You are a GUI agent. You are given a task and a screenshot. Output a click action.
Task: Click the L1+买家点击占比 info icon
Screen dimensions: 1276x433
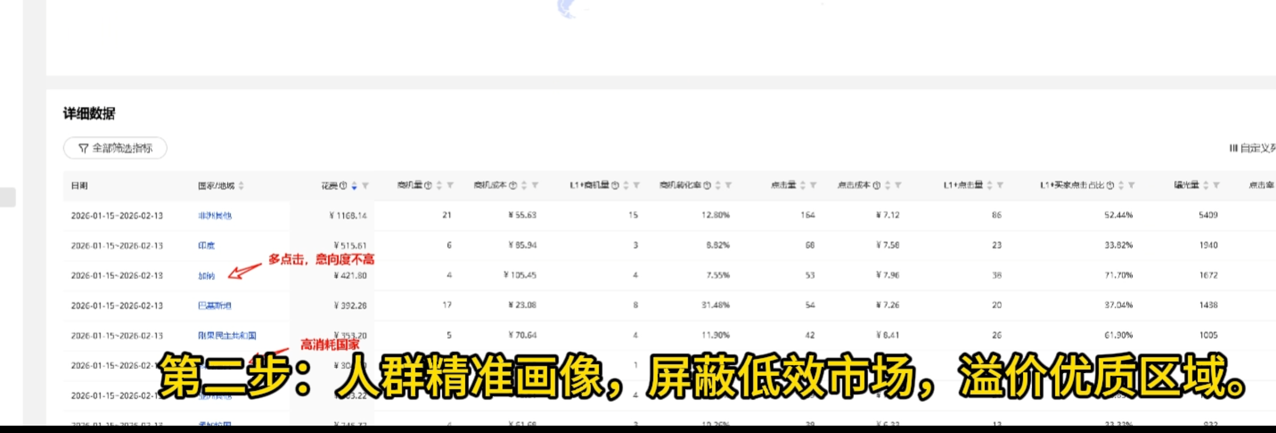point(1110,185)
